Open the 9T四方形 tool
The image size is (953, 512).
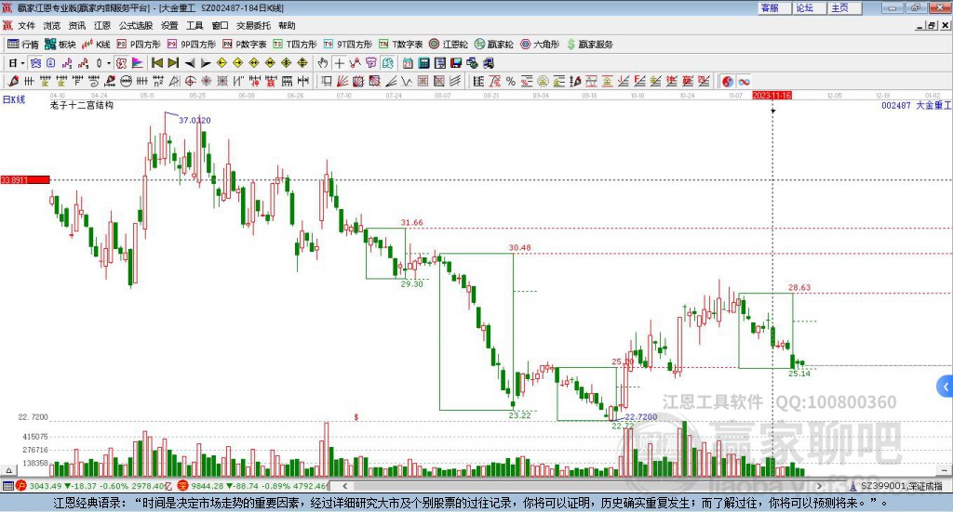(x=348, y=45)
